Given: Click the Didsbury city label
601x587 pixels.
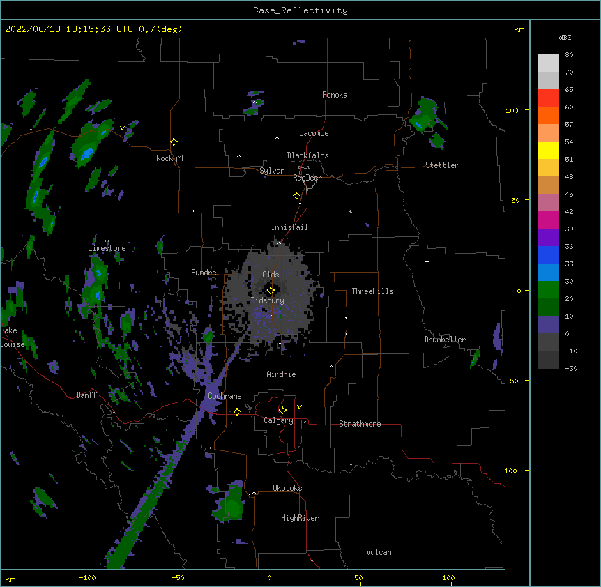Looking at the screenshot, I should pos(268,300).
